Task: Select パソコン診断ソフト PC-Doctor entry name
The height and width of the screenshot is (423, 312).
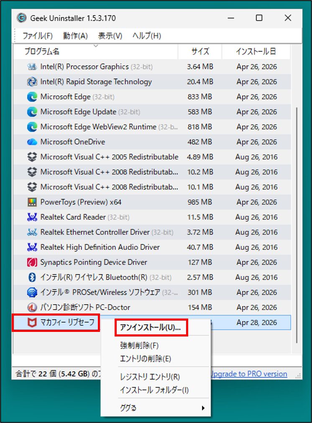Action: [x=85, y=307]
